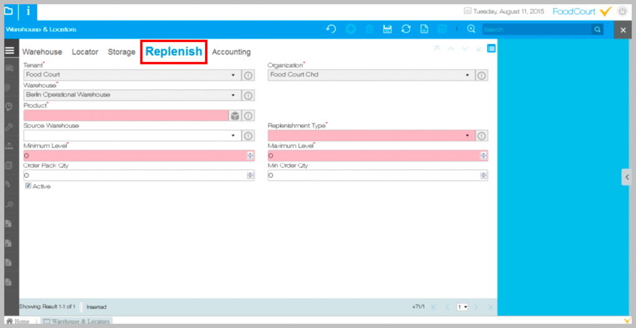Image resolution: width=636 pixels, height=328 pixels.
Task: Select the Replenish tab
Action: pos(174,51)
